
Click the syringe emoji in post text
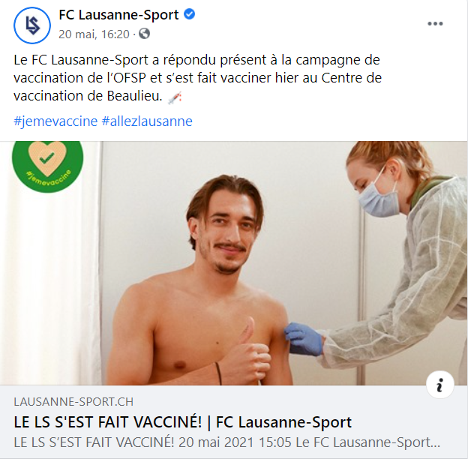click(x=175, y=97)
